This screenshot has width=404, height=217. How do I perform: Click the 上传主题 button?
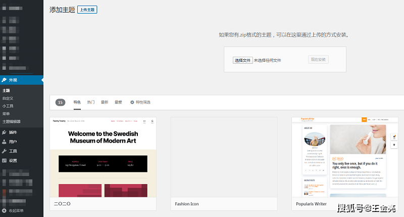pyautogui.click(x=87, y=10)
